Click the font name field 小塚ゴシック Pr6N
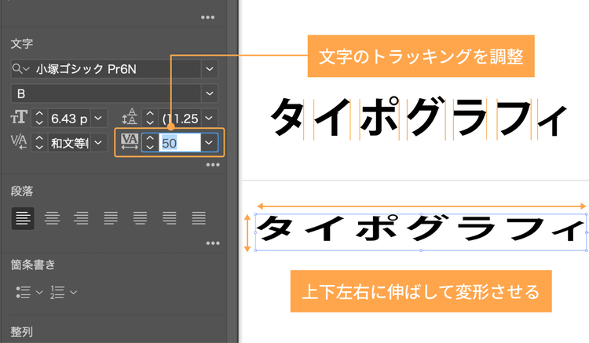This screenshot has height=343, width=589. (118, 69)
